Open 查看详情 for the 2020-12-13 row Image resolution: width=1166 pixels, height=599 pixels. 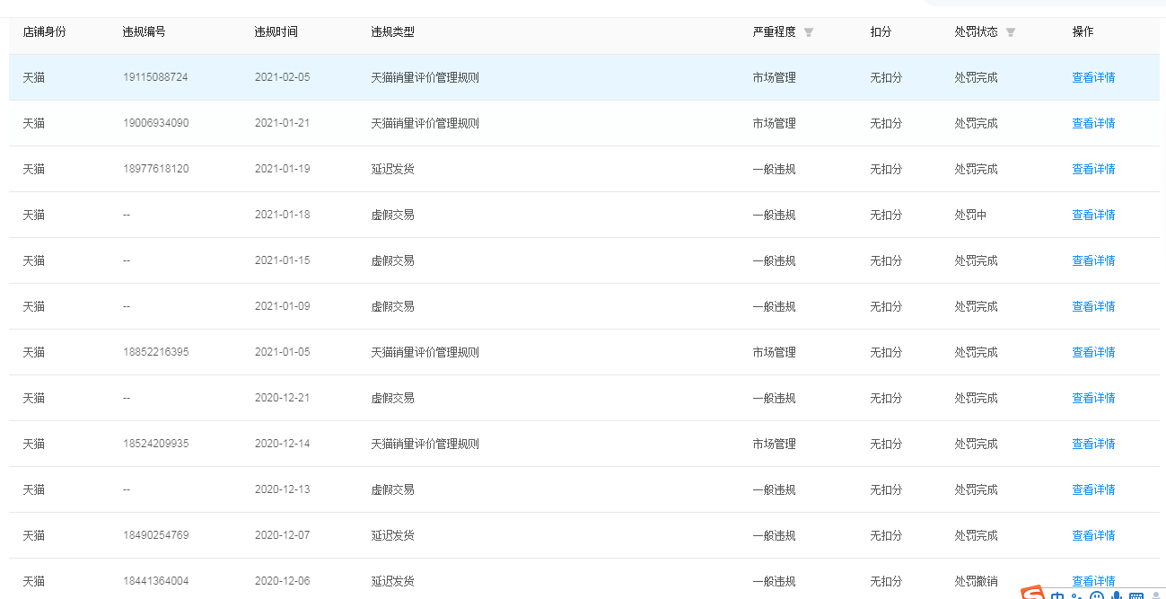[1093, 489]
